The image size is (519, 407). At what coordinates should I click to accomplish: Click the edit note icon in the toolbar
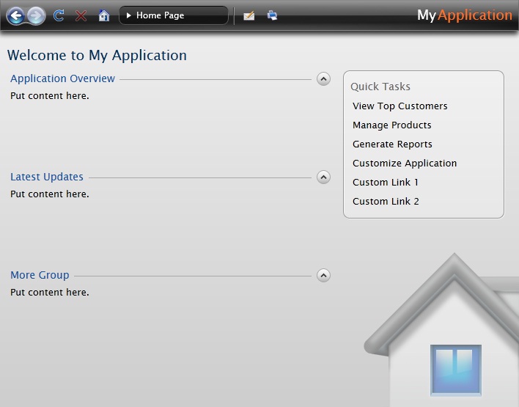click(249, 15)
